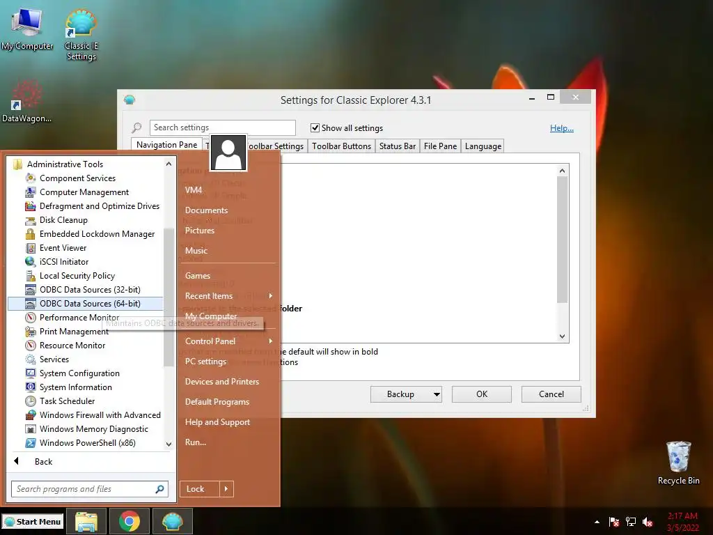Open File Explorer from the taskbar
The image size is (713, 535).
point(86,521)
